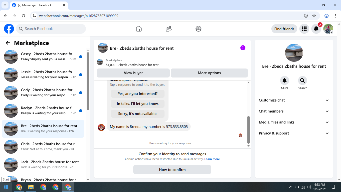Viewport: 341px width, 192px height.
Task: Click the install app icon in address bar
Action: point(306,16)
